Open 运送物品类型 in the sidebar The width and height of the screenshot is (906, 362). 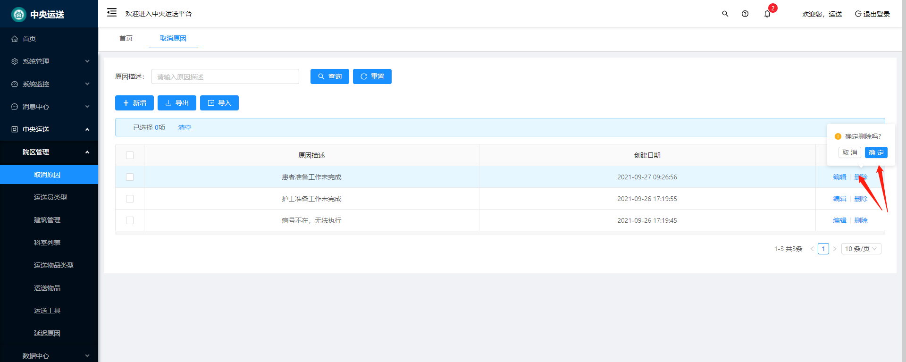tap(49, 265)
